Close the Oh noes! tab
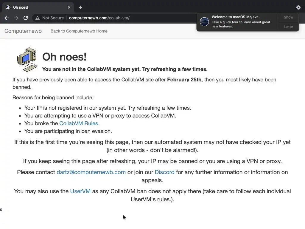Image resolution: width=305 pixels, height=229 pixels. pos(69,7)
